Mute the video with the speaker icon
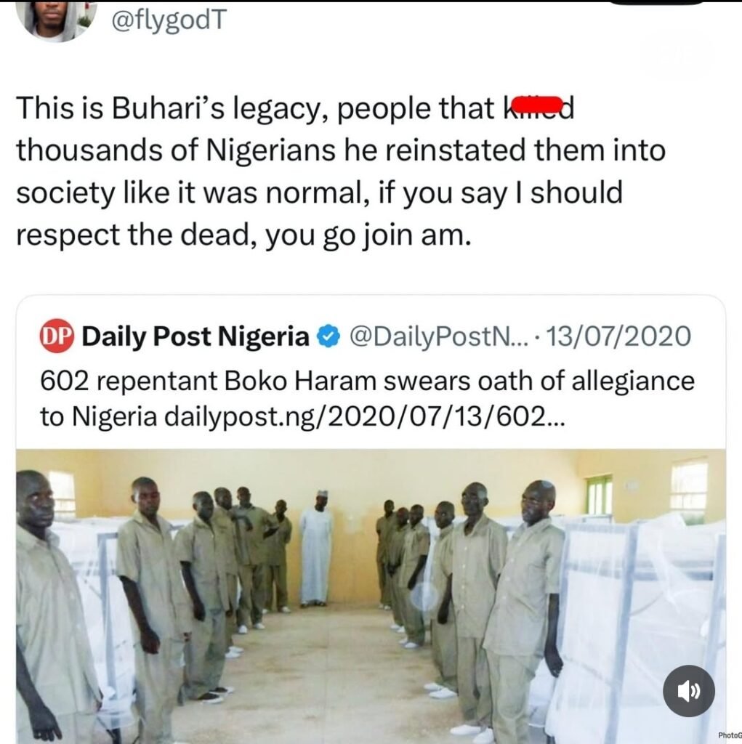 pos(688,691)
